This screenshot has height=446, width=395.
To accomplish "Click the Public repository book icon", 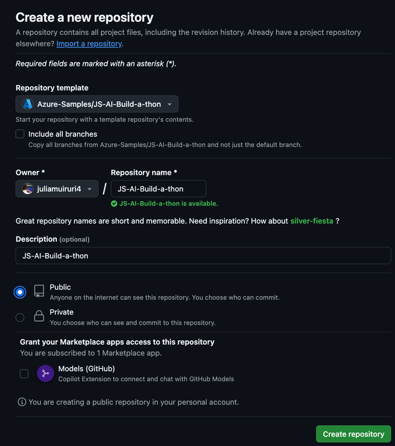I will pyautogui.click(x=39, y=291).
